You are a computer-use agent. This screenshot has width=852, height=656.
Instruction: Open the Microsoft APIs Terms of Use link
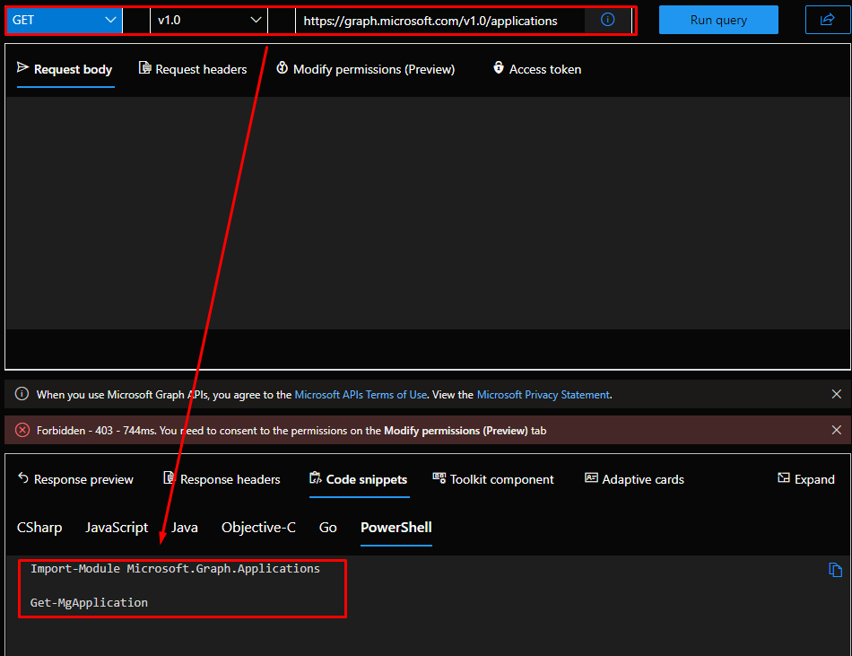pyautogui.click(x=361, y=395)
